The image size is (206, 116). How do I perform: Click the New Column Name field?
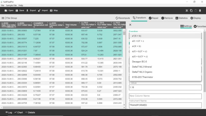[165, 96]
